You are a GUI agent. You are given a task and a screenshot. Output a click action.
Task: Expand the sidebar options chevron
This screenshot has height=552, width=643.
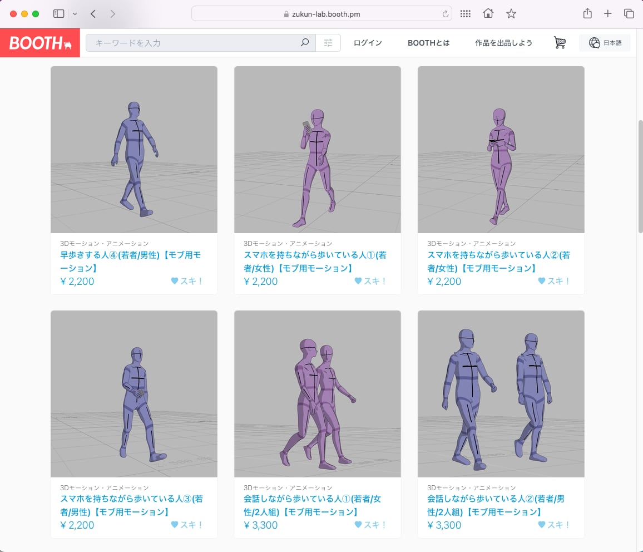pyautogui.click(x=75, y=14)
